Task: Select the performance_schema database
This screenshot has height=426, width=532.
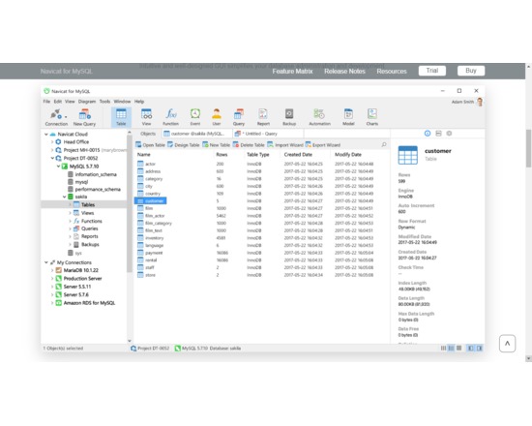Action: pos(94,189)
